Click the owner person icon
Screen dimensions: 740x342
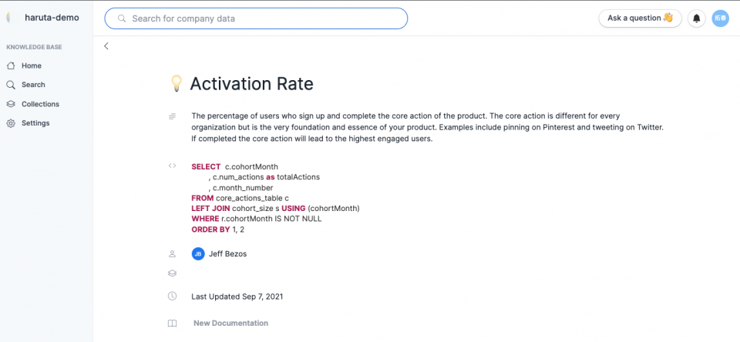point(172,253)
